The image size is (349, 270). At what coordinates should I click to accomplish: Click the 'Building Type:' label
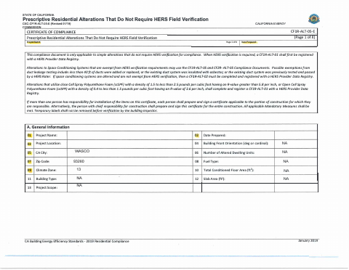pyautogui.click(x=47, y=179)
